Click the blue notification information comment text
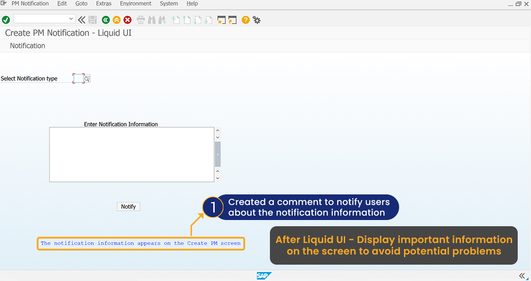Viewport: 531px width, 281px height. (x=141, y=243)
